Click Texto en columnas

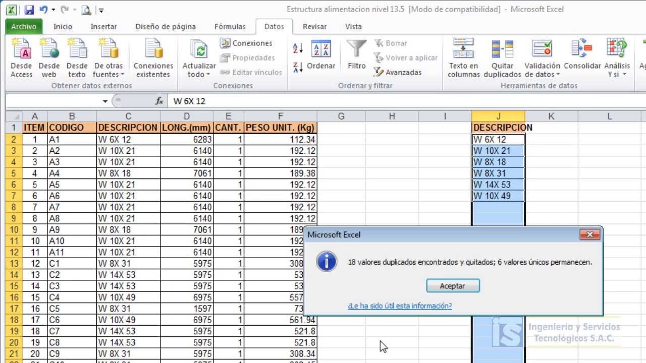[463, 58]
